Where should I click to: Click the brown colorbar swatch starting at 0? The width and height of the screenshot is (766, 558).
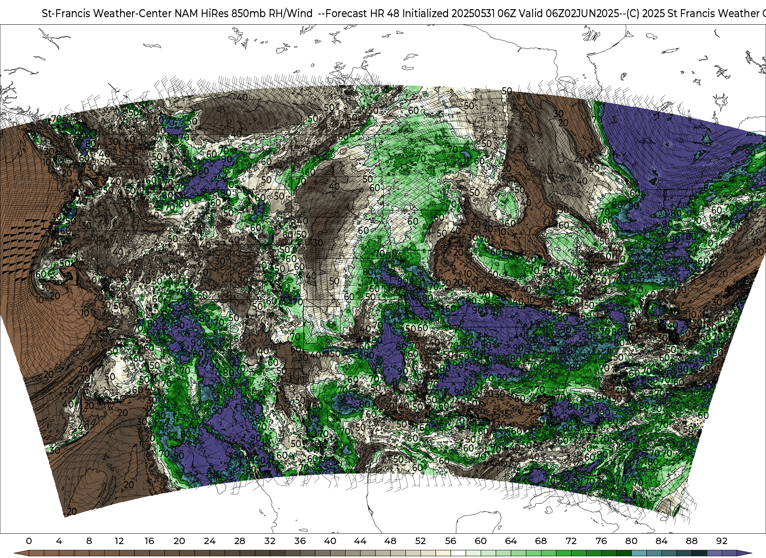pos(36,553)
